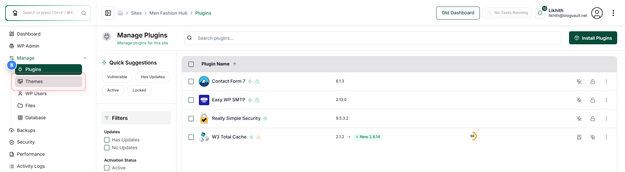625x172 pixels.
Task: Open the top-right kebab menu
Action: [x=613, y=13]
